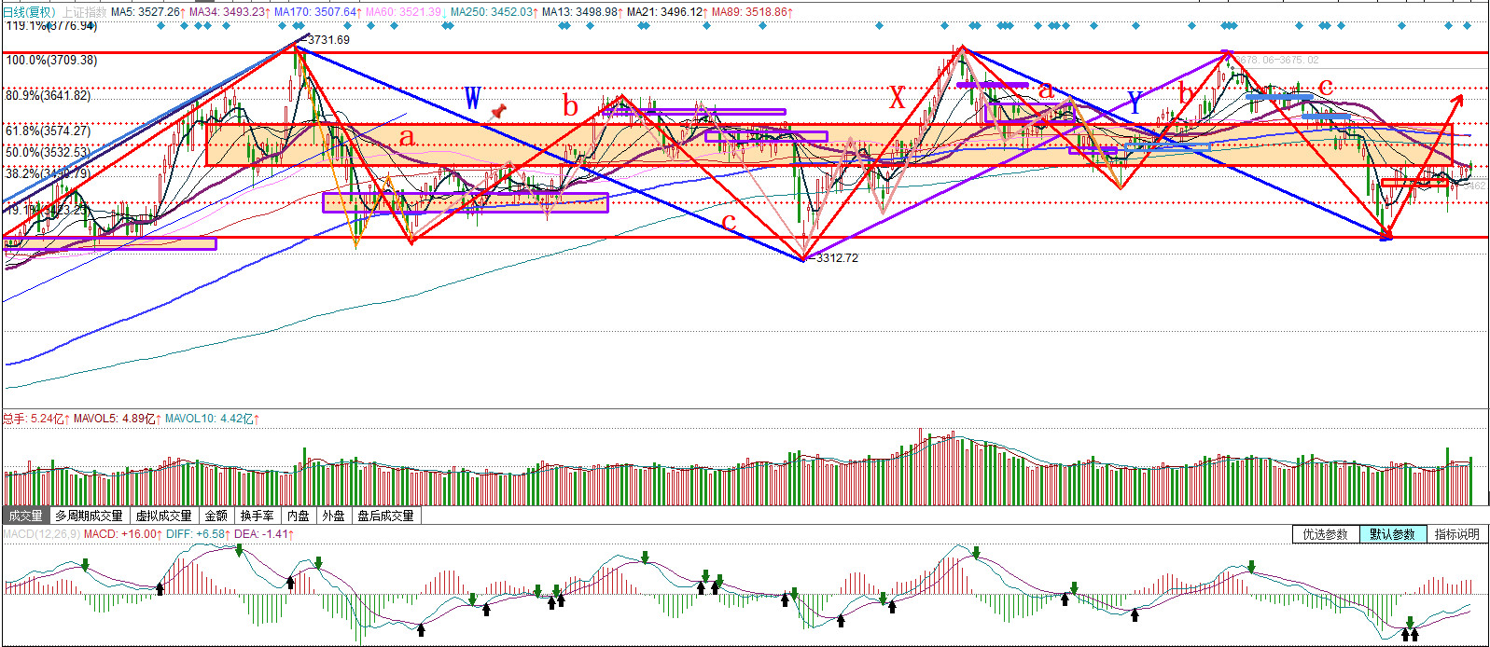
Task: Click the 119.1% Fibonacci level label
Action: [x=51, y=25]
